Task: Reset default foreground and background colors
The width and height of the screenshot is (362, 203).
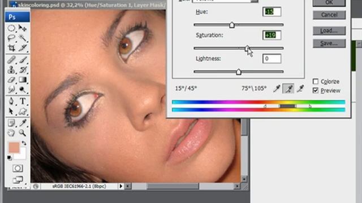Action: [x=9, y=158]
